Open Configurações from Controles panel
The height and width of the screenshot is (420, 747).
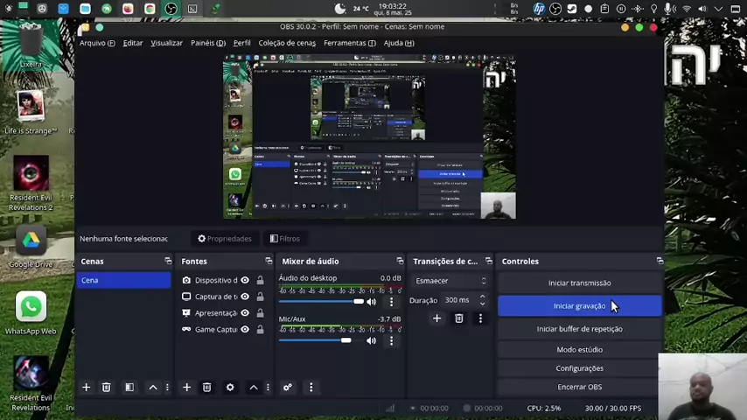point(579,368)
